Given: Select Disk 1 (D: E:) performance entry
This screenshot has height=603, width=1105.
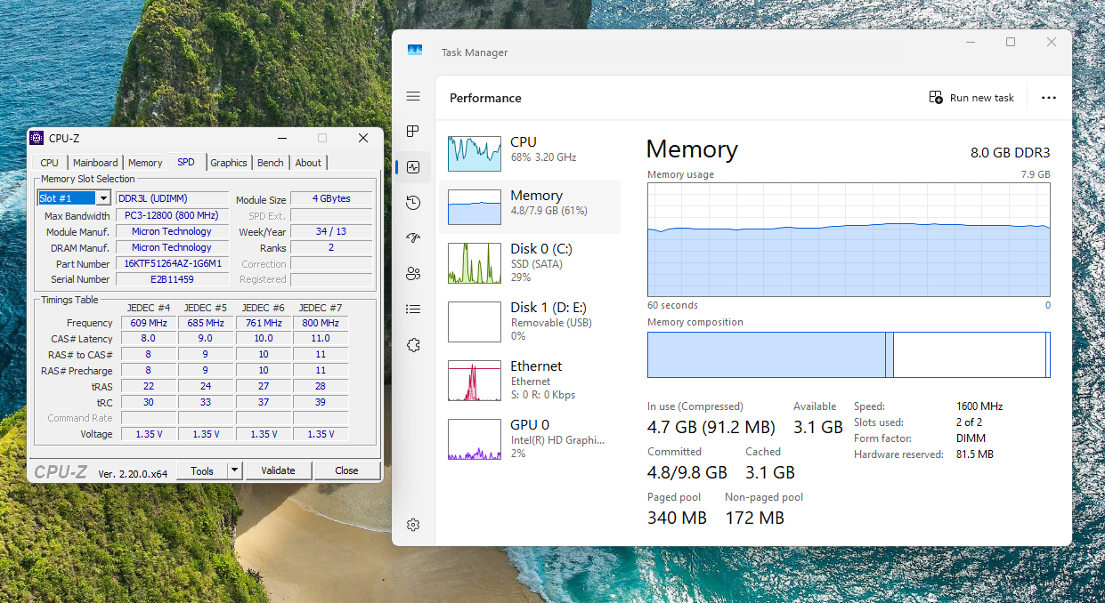Looking at the screenshot, I should tap(530, 321).
